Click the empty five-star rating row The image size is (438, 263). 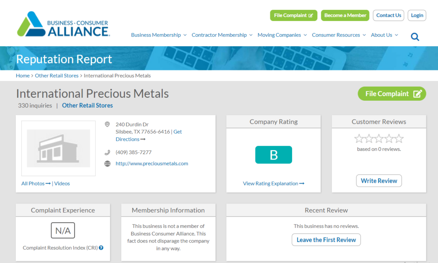(379, 139)
